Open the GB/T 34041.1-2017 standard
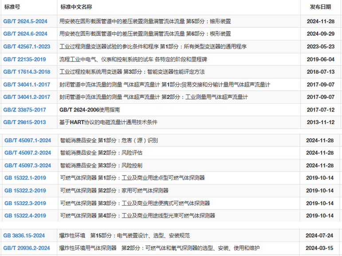This screenshot has width=342, height=256. point(27,84)
